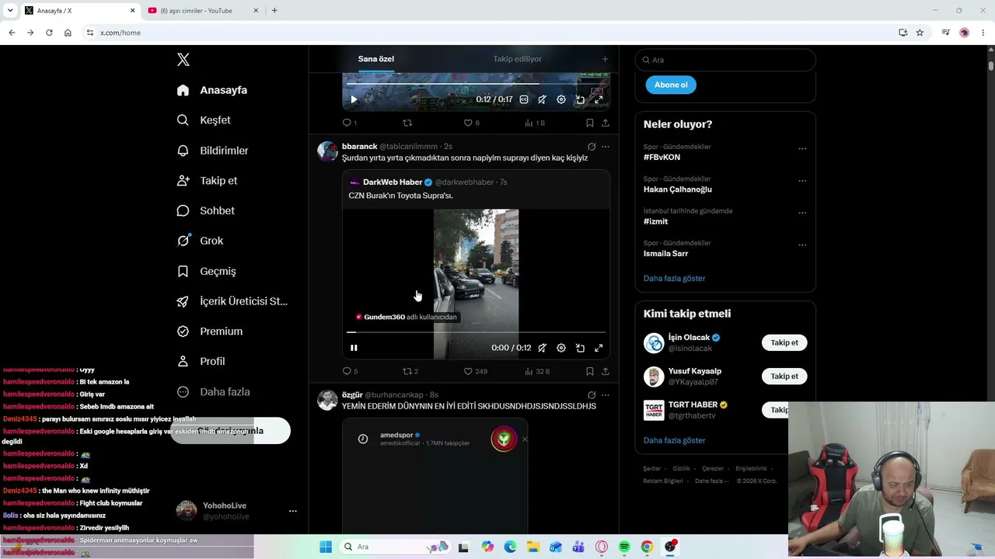This screenshot has width=995, height=559.
Task: Open Sohbet chat from the sidebar
Action: 205,210
